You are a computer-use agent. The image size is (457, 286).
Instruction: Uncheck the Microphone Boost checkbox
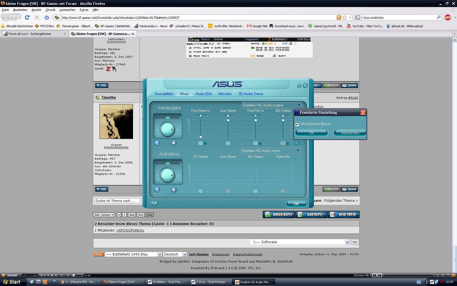(x=297, y=124)
